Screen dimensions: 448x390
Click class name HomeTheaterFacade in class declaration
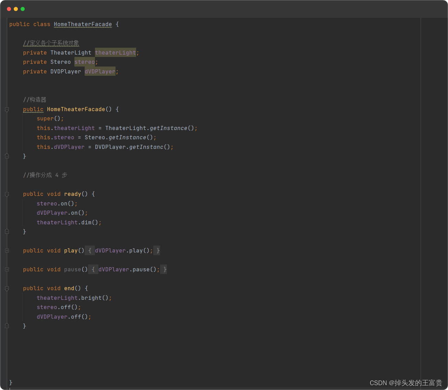(x=83, y=24)
